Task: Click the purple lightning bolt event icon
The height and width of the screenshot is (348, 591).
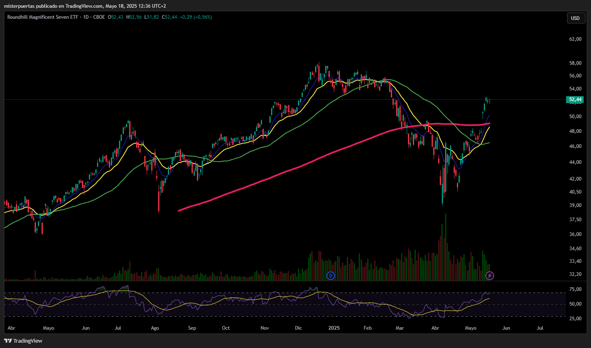Action: pos(490,276)
